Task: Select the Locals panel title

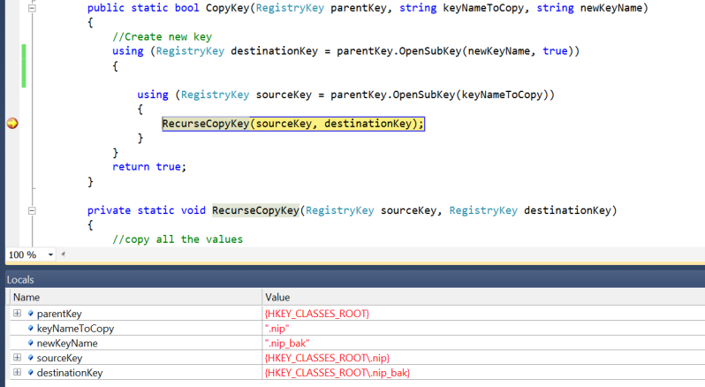Action: pyautogui.click(x=20, y=279)
